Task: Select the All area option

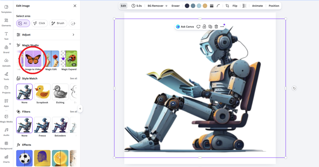Action: [x=23, y=23]
